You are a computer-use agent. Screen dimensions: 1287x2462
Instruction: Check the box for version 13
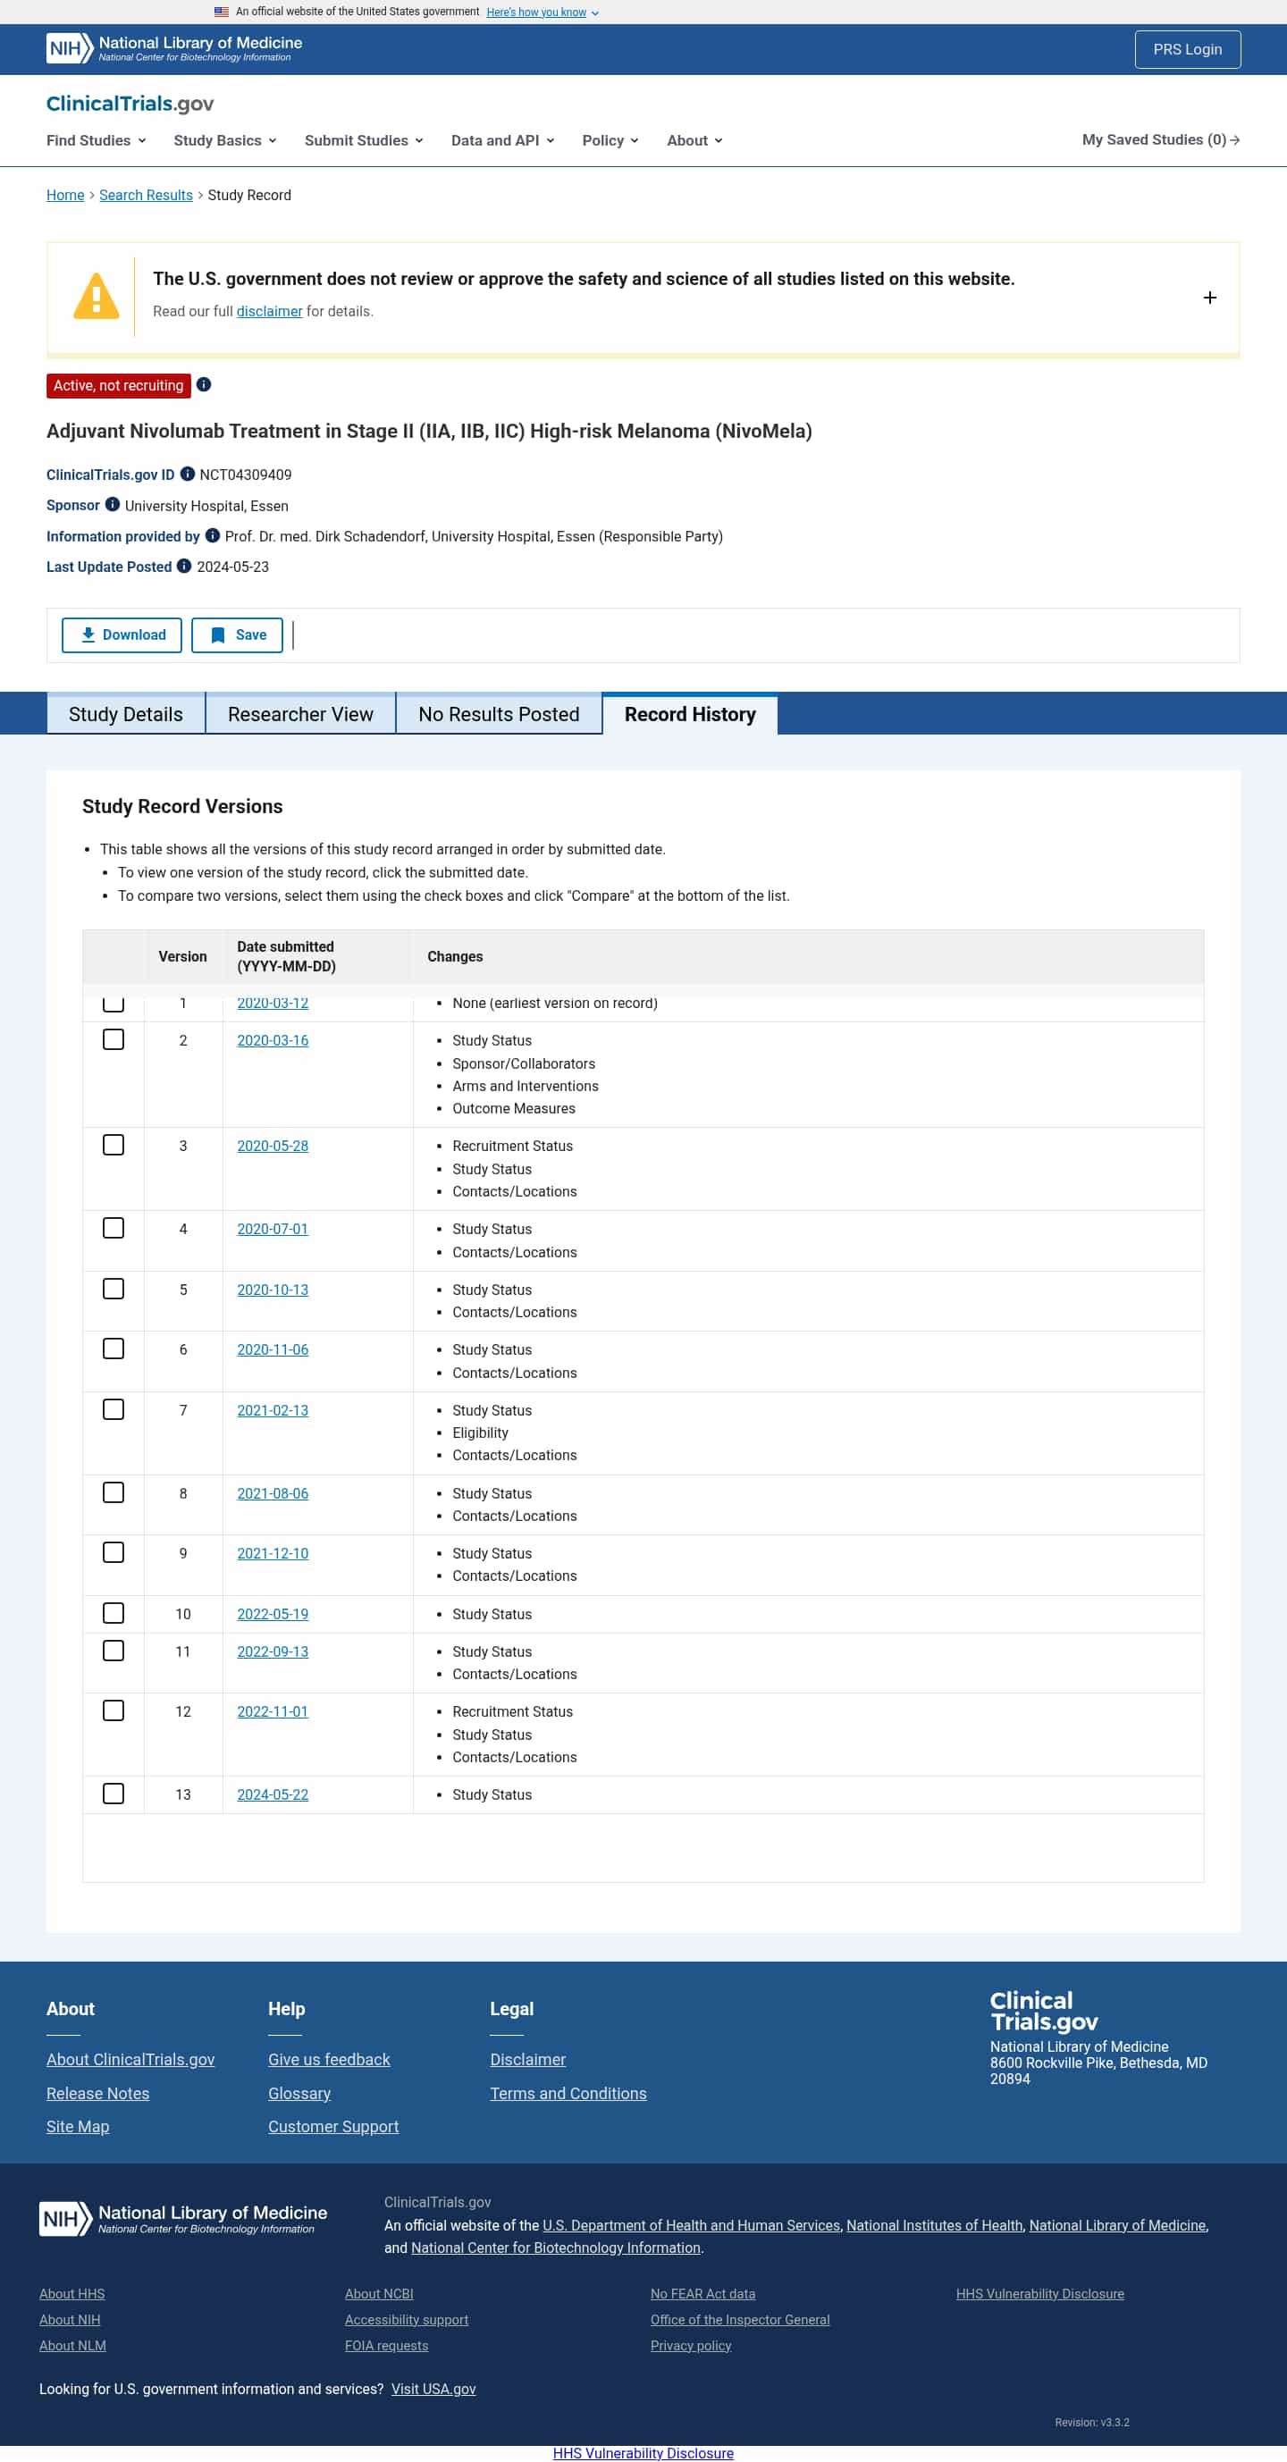point(113,1793)
